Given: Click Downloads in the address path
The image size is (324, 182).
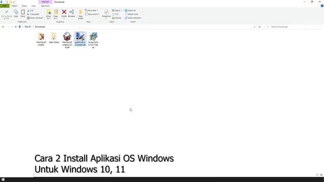Looking at the screenshot, I should click(x=40, y=27).
